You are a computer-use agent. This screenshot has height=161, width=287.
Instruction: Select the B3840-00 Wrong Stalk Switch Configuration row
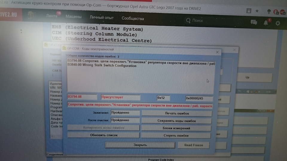102,66
